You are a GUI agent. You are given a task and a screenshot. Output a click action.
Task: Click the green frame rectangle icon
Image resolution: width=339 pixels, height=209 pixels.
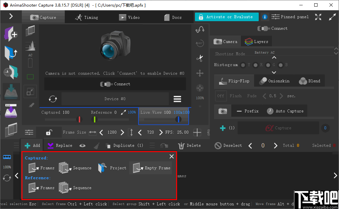pos(30,77)
